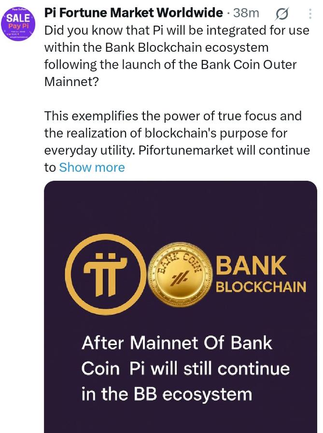Open Pi Fortune Market Worldwide account name

coord(134,13)
